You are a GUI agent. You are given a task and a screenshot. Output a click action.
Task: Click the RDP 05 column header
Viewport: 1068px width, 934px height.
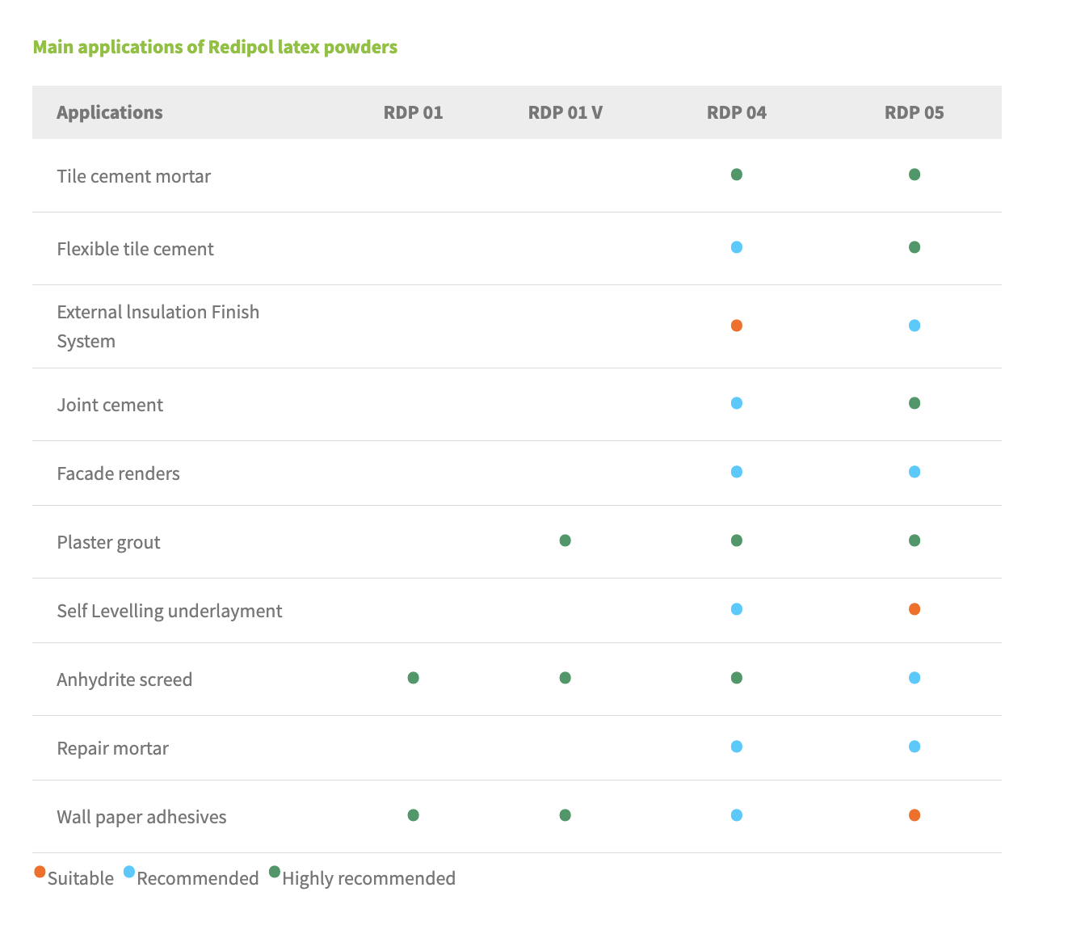(914, 112)
